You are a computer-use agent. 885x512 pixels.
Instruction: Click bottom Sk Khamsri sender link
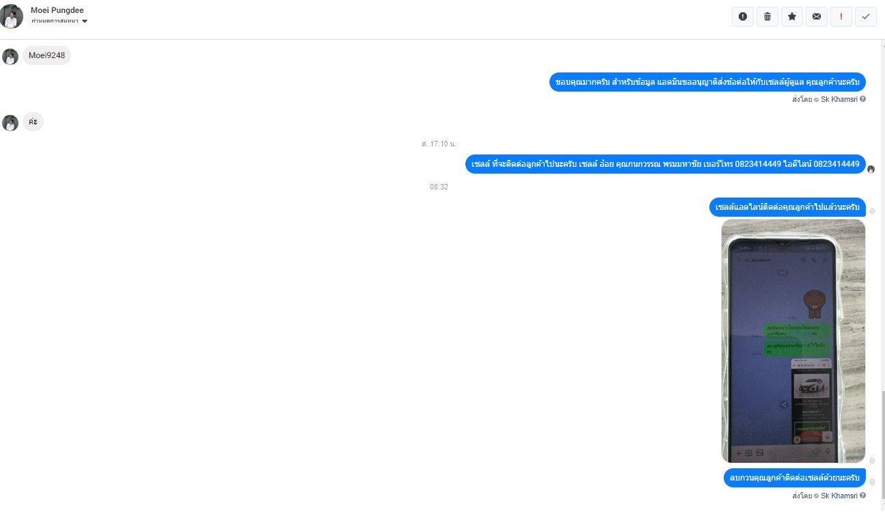pyautogui.click(x=839, y=496)
